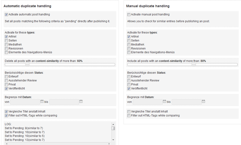Check Revisionen type under automatic handling
Viewport: 241px width, 145px height.
pos(6,49)
